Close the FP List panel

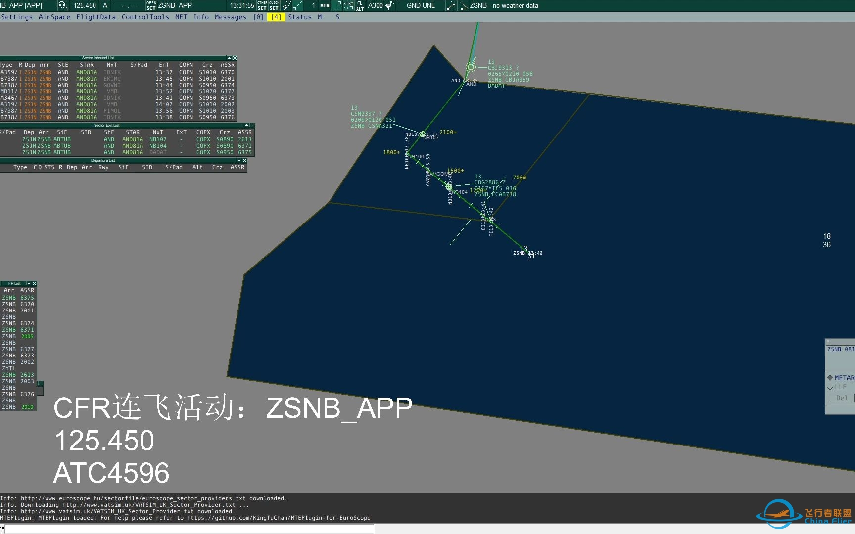(x=34, y=284)
